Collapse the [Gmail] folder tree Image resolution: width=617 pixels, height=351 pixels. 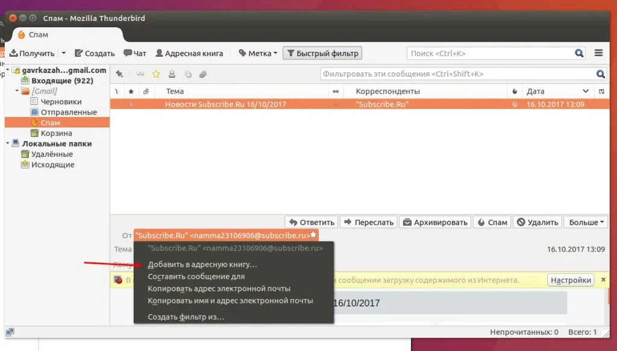pos(17,91)
